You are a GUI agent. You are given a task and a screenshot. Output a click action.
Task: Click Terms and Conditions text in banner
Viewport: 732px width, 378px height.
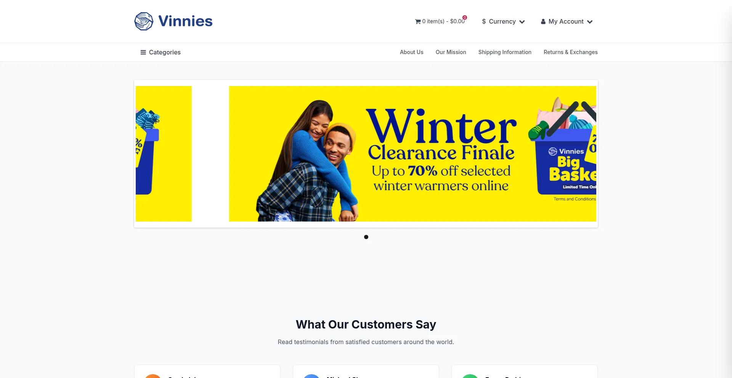click(x=575, y=199)
